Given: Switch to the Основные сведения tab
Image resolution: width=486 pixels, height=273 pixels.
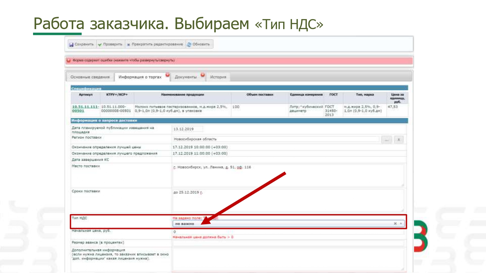Looking at the screenshot, I should pyautogui.click(x=90, y=77).
